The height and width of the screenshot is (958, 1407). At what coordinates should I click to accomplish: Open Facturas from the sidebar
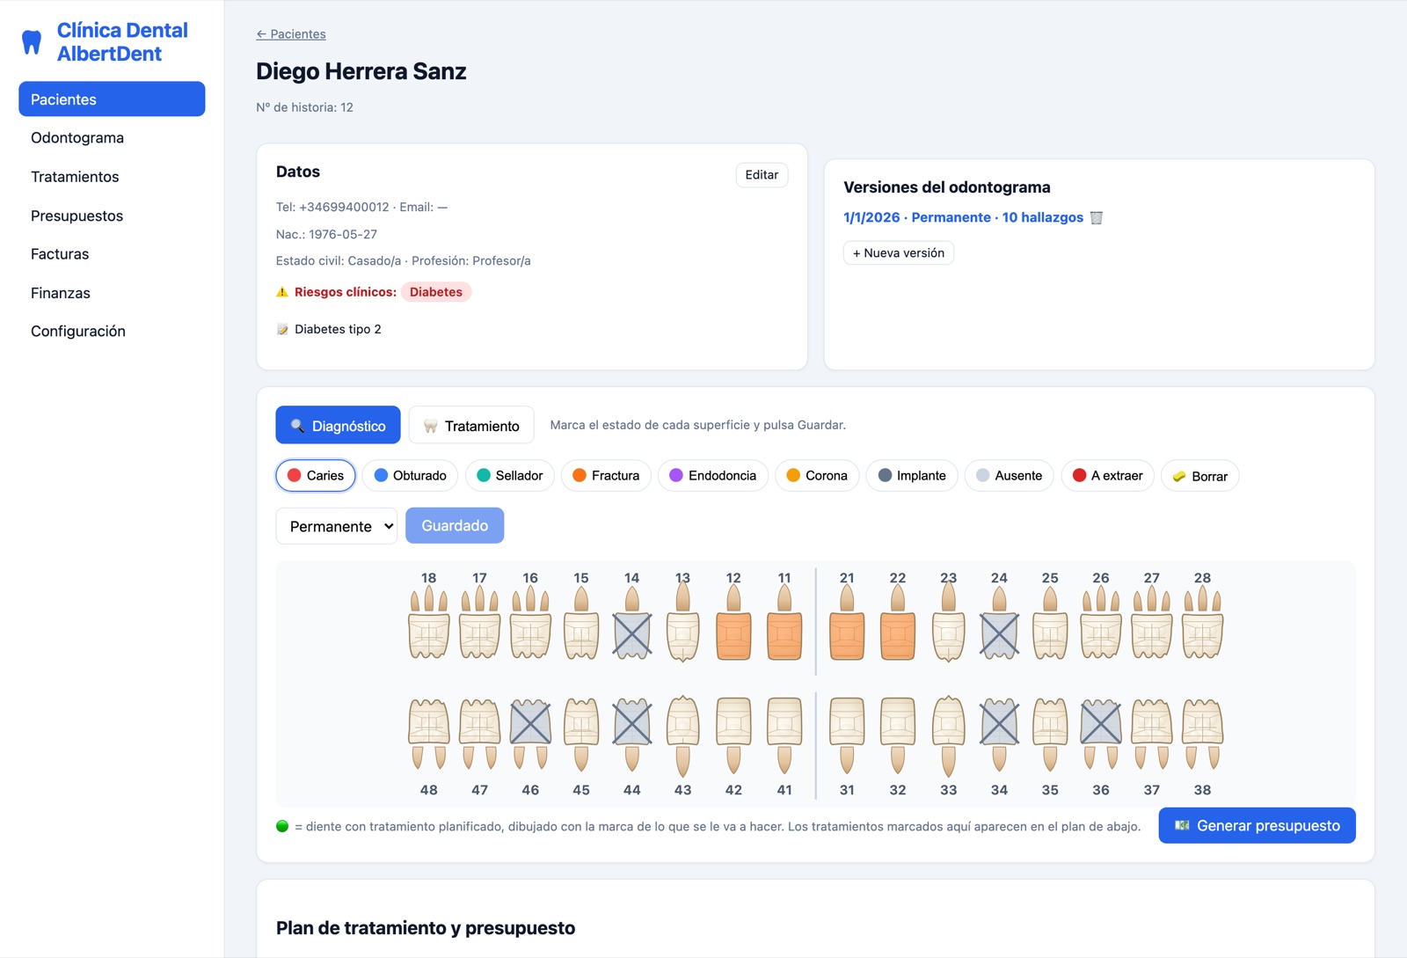coord(112,254)
